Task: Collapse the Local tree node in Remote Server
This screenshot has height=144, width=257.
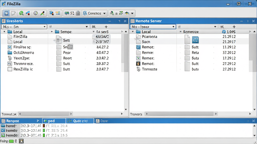Action: (133, 32)
